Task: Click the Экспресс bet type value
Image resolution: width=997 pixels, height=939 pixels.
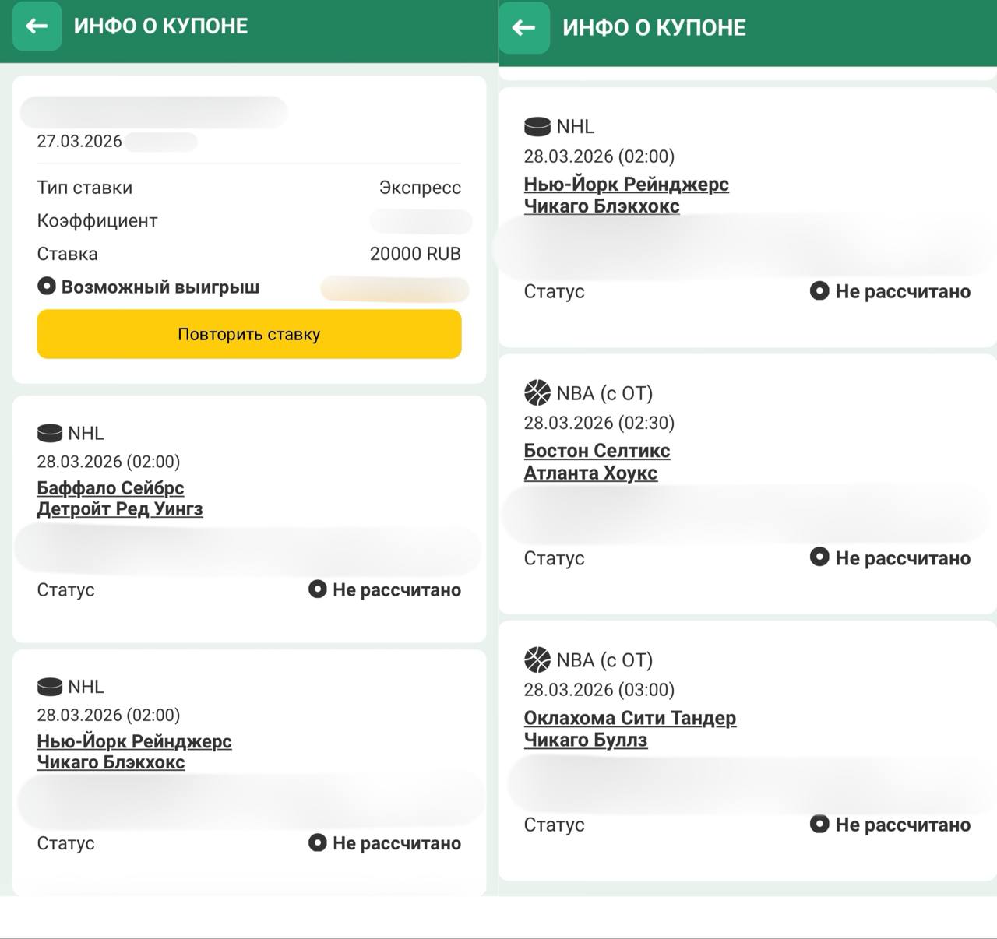Action: point(420,188)
